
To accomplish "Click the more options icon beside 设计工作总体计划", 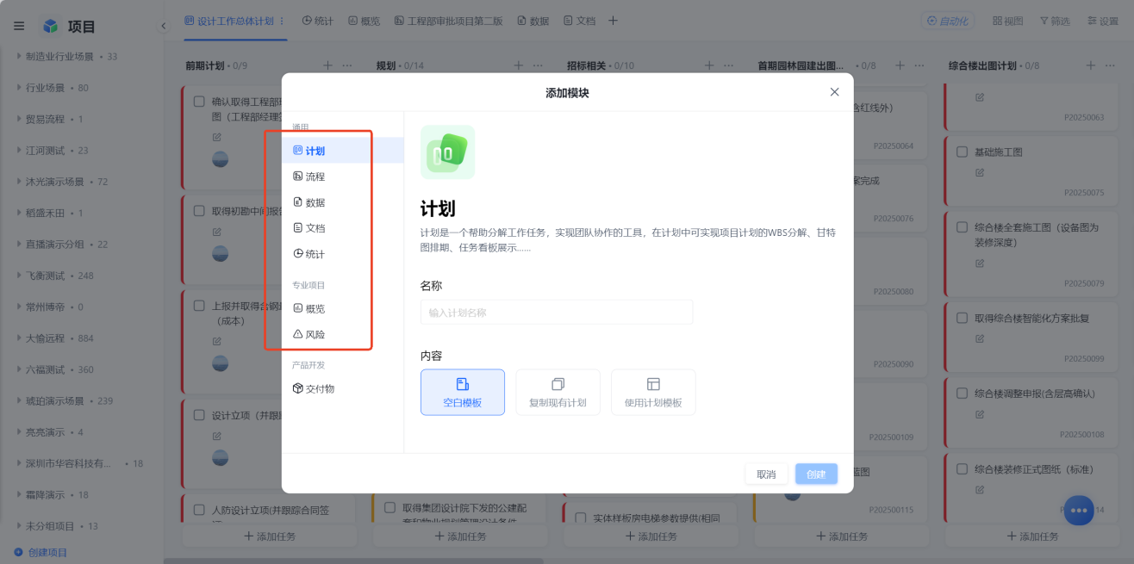I will pos(282,20).
